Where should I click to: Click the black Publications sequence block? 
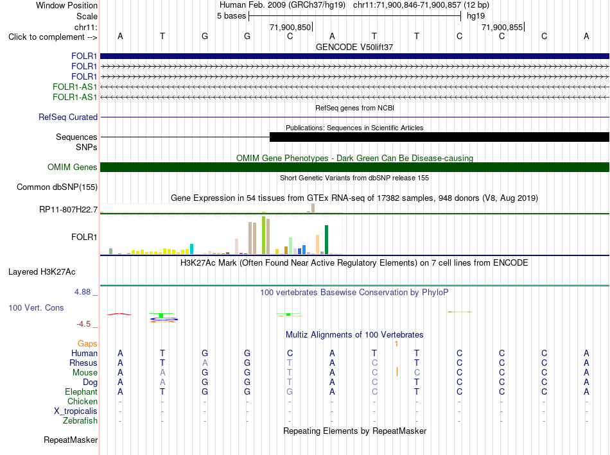pyautogui.click(x=440, y=137)
